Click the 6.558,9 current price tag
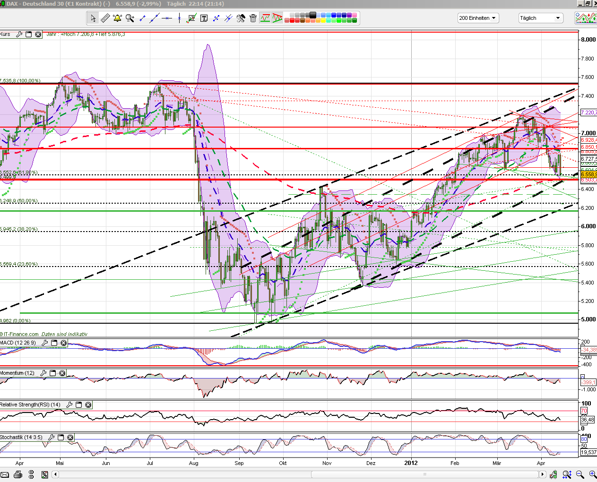The image size is (597, 482). coord(589,174)
